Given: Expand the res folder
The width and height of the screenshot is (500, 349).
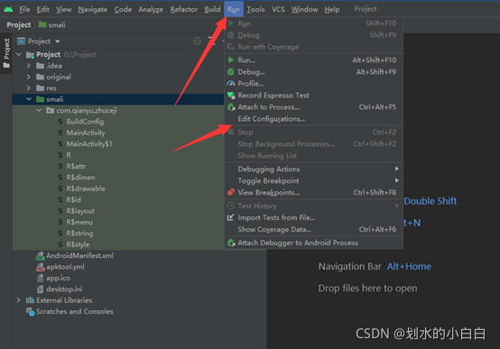Looking at the screenshot, I should [x=29, y=88].
